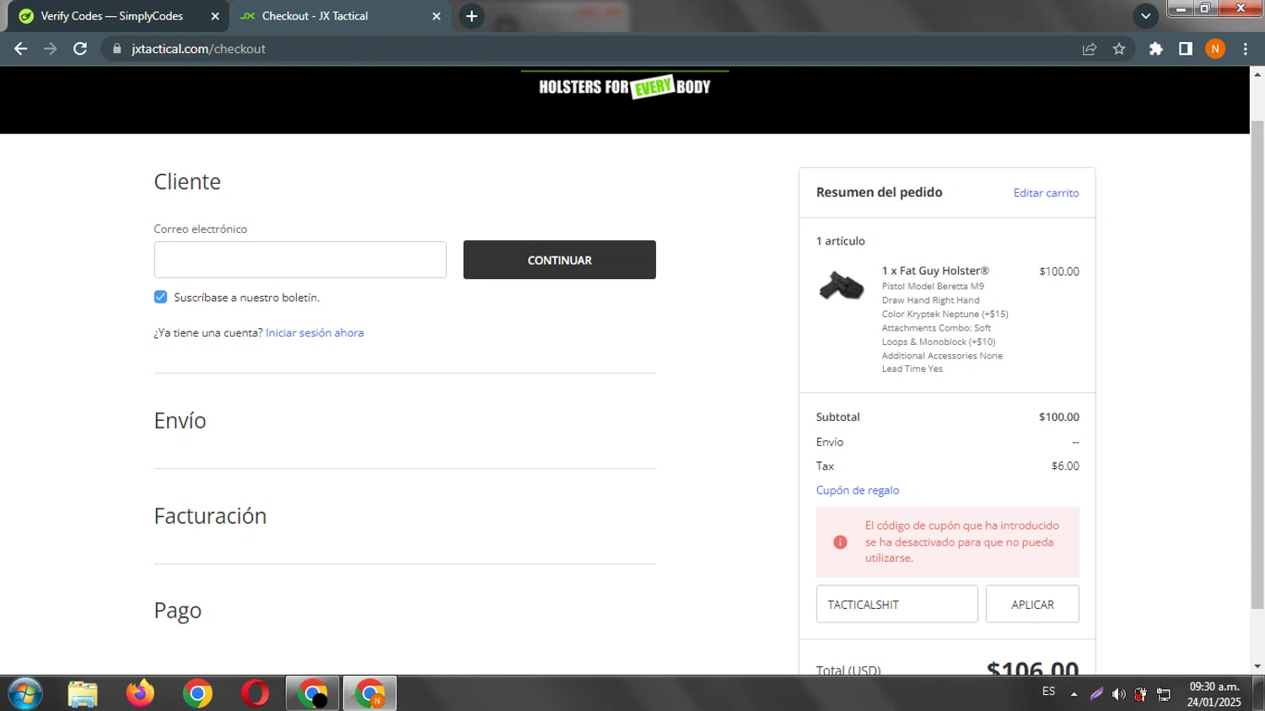Click the coupon error info icon

(840, 542)
